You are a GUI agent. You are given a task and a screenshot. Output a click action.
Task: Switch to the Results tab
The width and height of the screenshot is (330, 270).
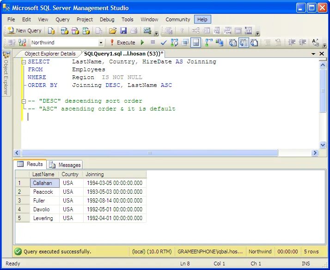pyautogui.click(x=30, y=164)
